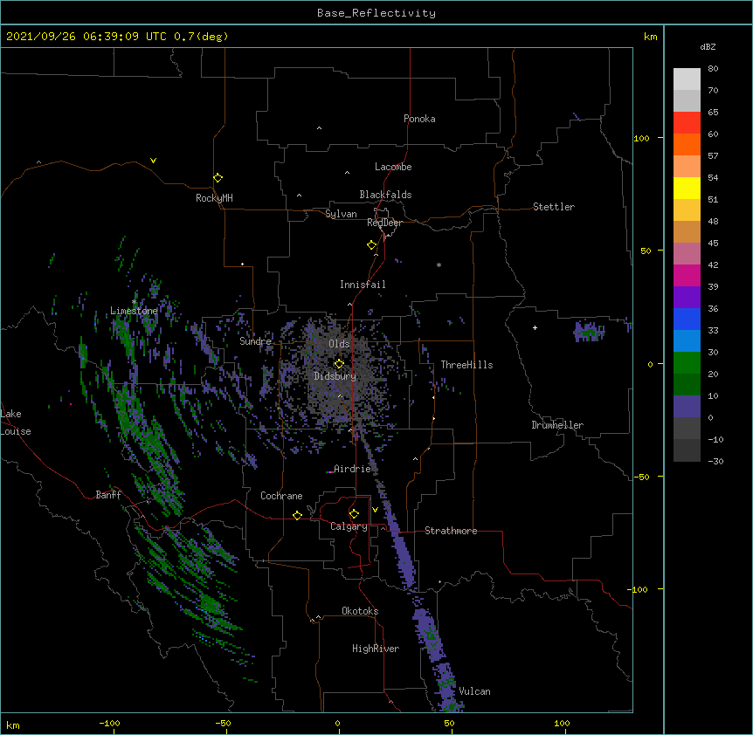The width and height of the screenshot is (753, 735).
Task: Click the RedDeer city label
Action: 384,223
